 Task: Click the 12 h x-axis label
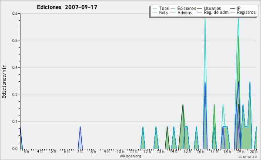[147, 151]
